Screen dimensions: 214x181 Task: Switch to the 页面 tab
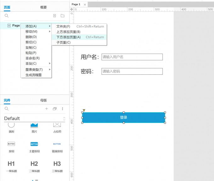pyautogui.click(x=7, y=7)
